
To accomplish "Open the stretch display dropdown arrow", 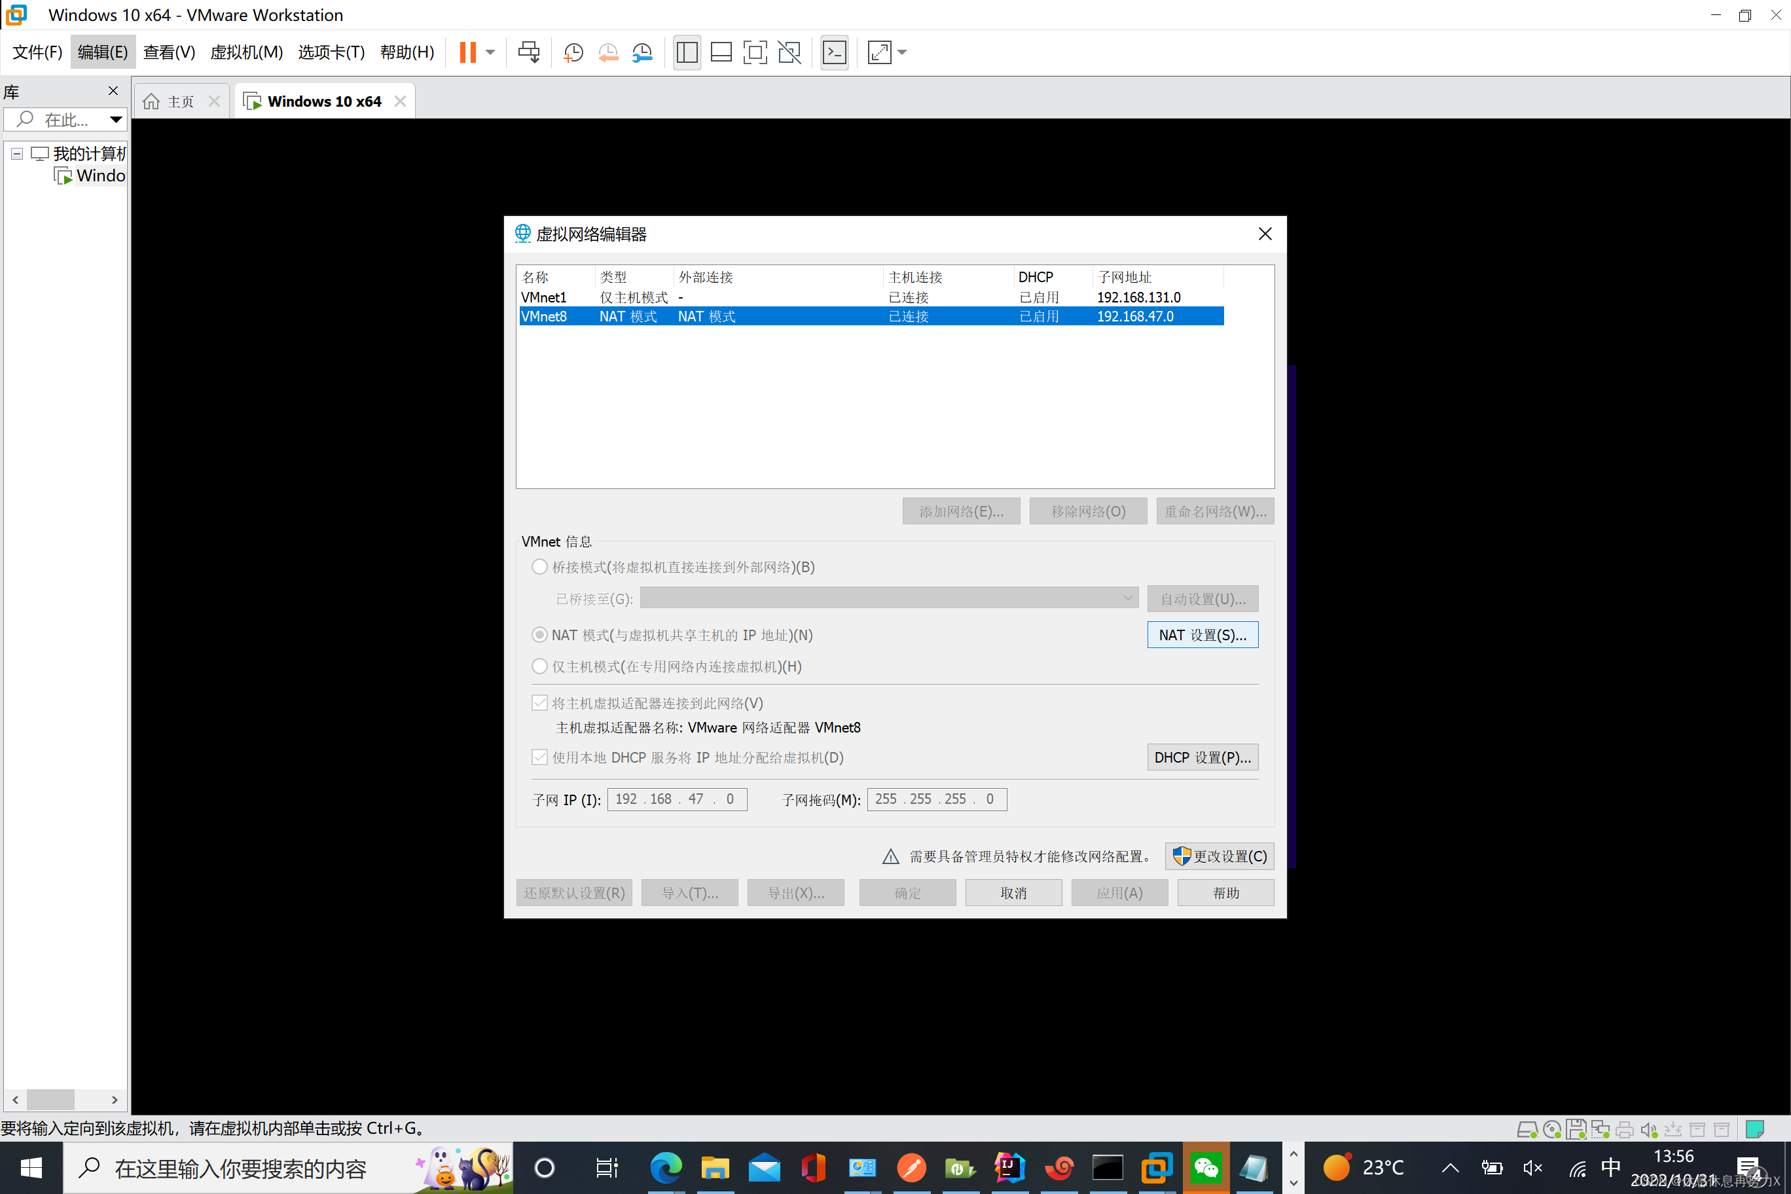I will click(902, 52).
